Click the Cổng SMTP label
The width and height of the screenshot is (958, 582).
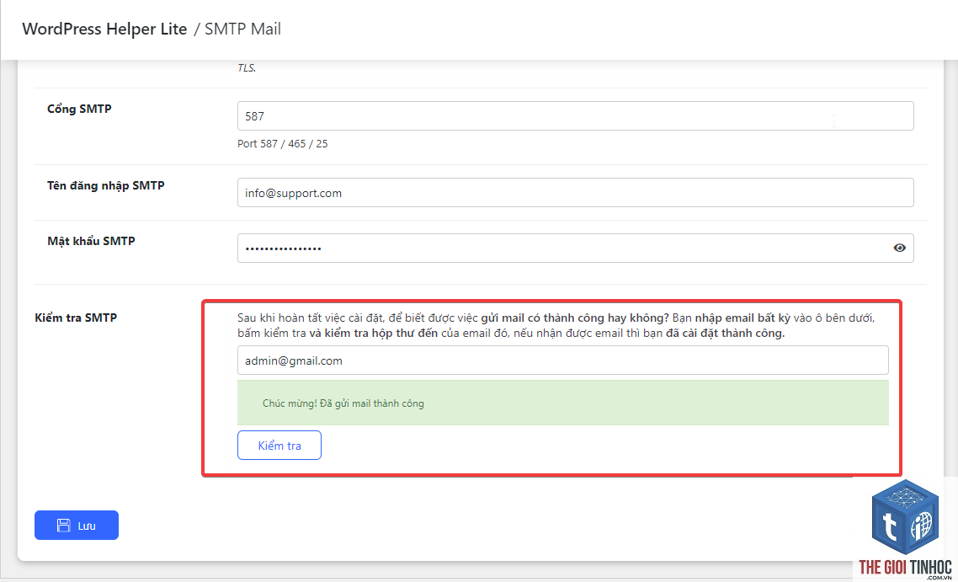click(79, 109)
